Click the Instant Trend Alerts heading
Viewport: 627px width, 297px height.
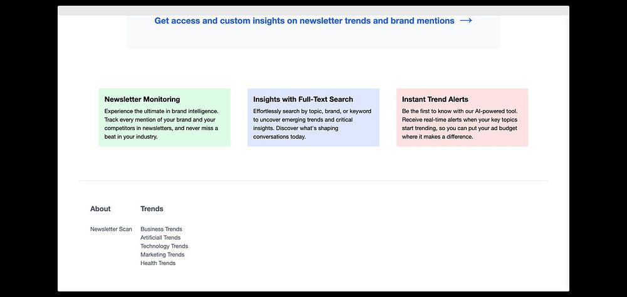pyautogui.click(x=435, y=99)
